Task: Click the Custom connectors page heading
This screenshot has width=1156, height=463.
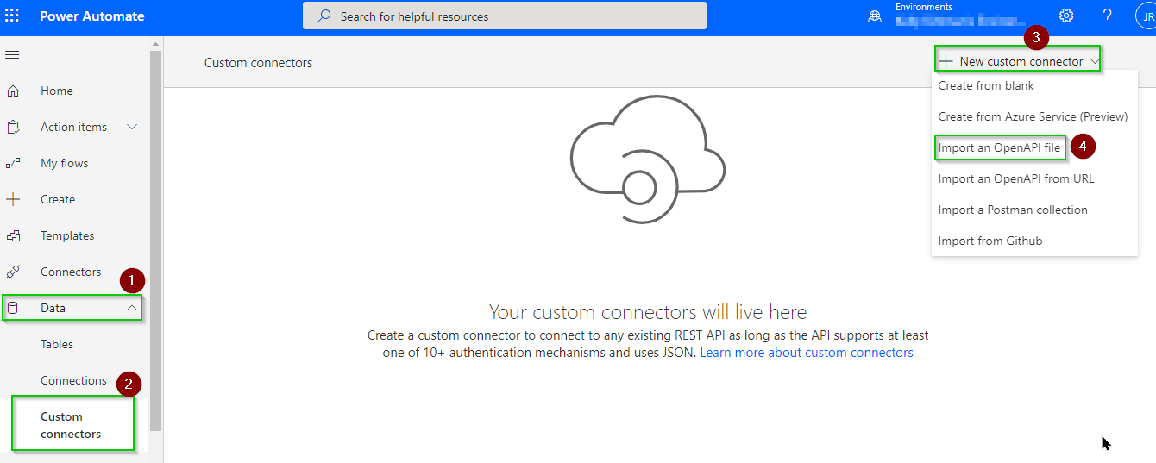Action: tap(258, 62)
